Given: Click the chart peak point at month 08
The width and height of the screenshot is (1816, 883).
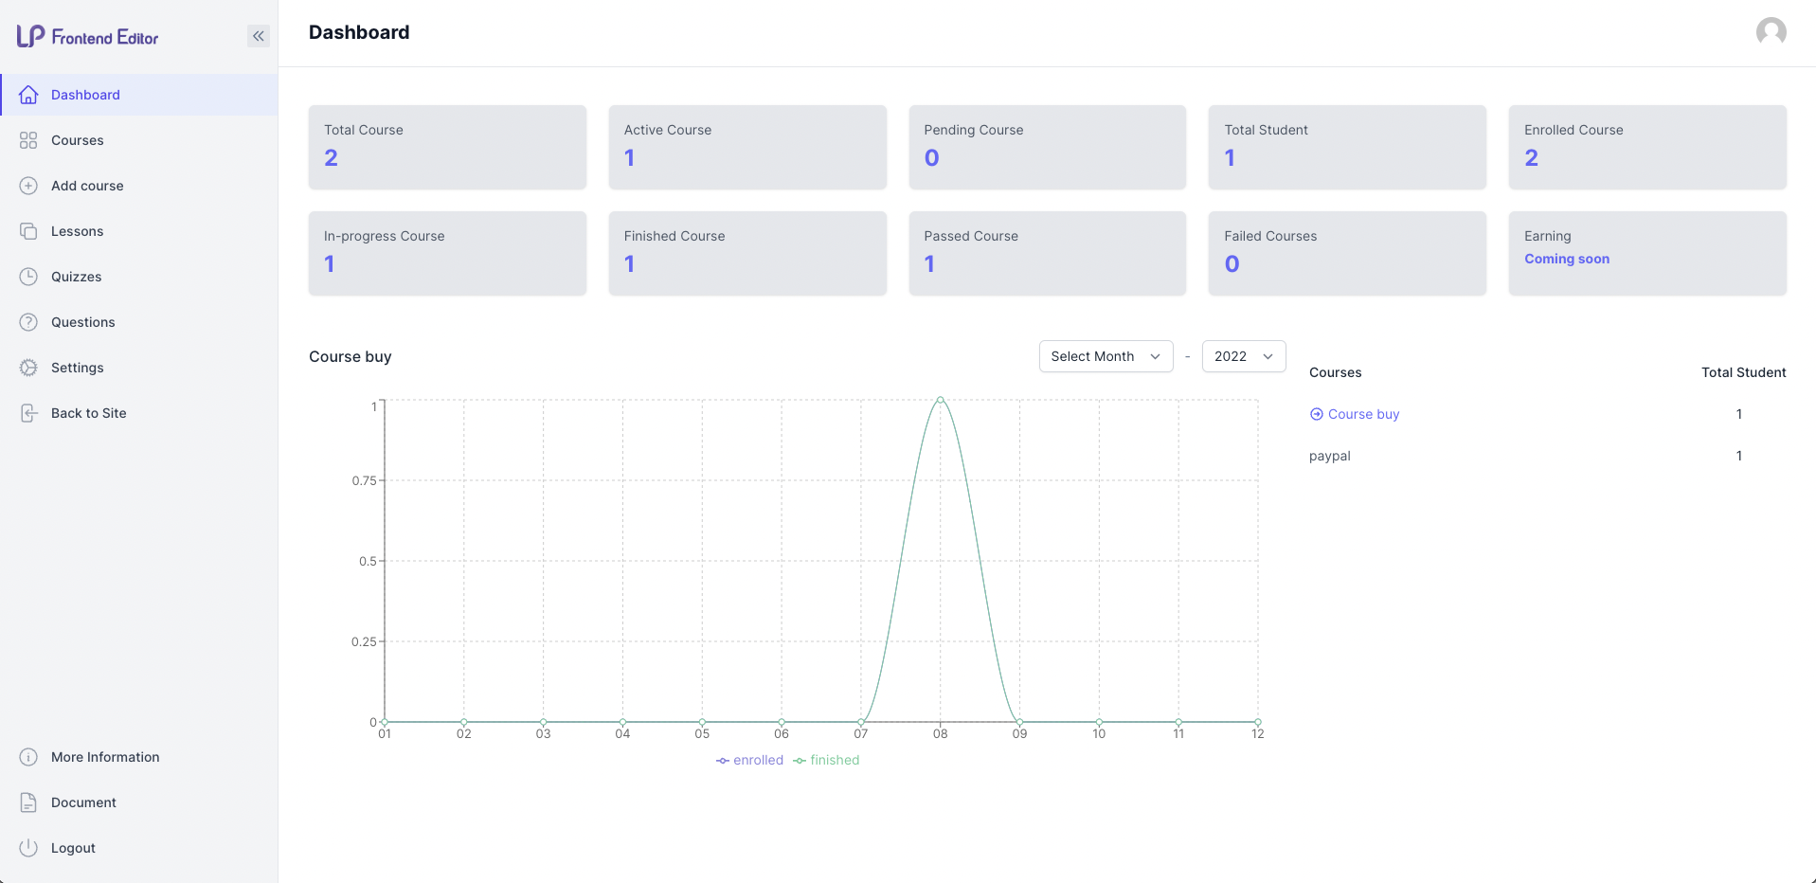Looking at the screenshot, I should (940, 400).
